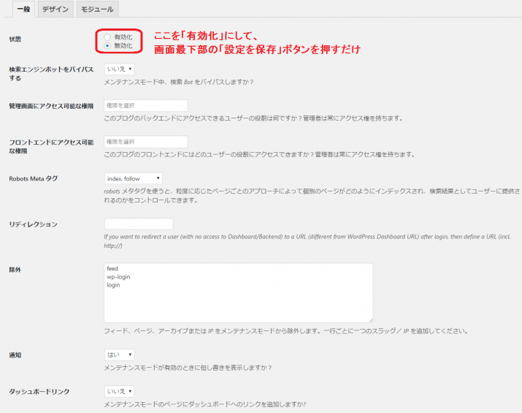Click the フロントエンドにアクセス可能な権限 role selector
The height and width of the screenshot is (413, 522).
pyautogui.click(x=146, y=141)
